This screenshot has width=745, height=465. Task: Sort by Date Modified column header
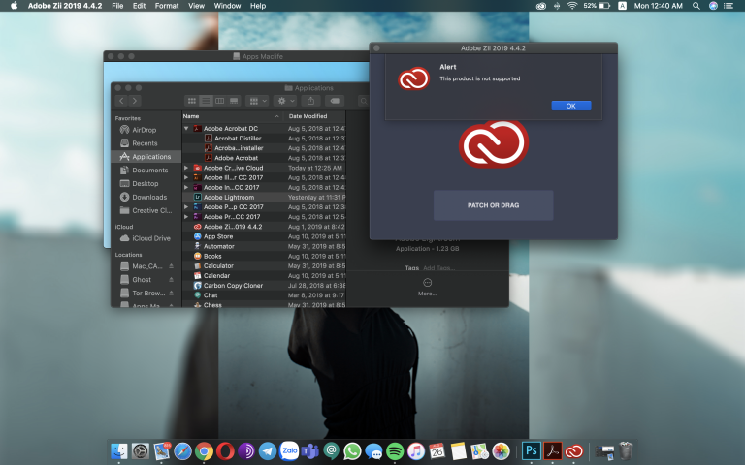314,116
